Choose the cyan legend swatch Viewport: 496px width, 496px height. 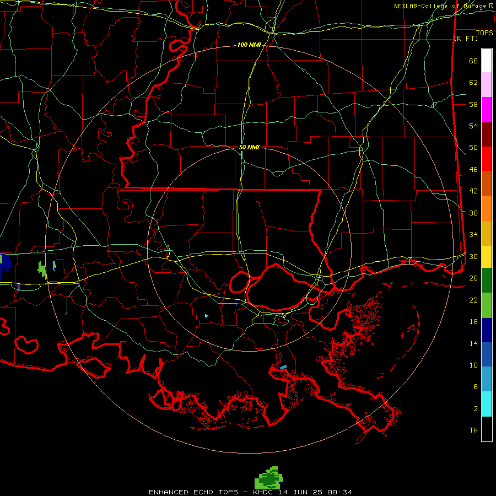click(x=487, y=404)
